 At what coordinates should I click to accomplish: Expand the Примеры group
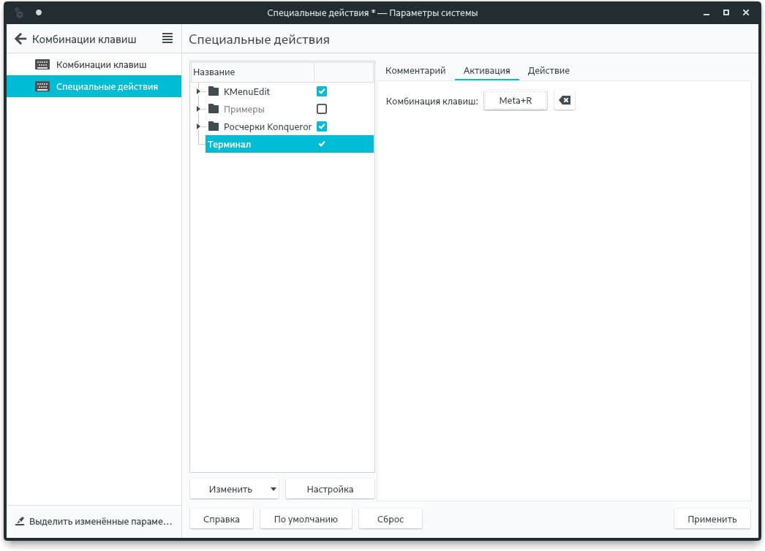coord(198,109)
